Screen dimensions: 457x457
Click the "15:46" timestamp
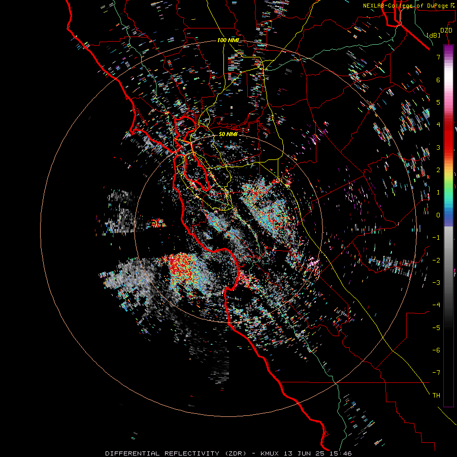(341, 453)
